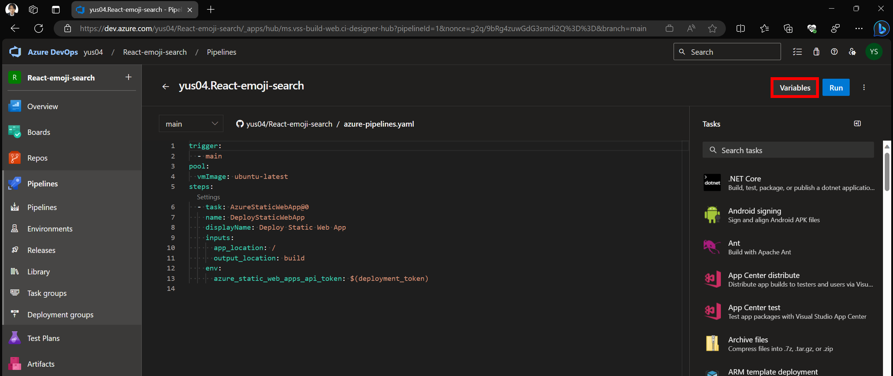
Task: Click the Settings link above the task
Action: point(208,197)
